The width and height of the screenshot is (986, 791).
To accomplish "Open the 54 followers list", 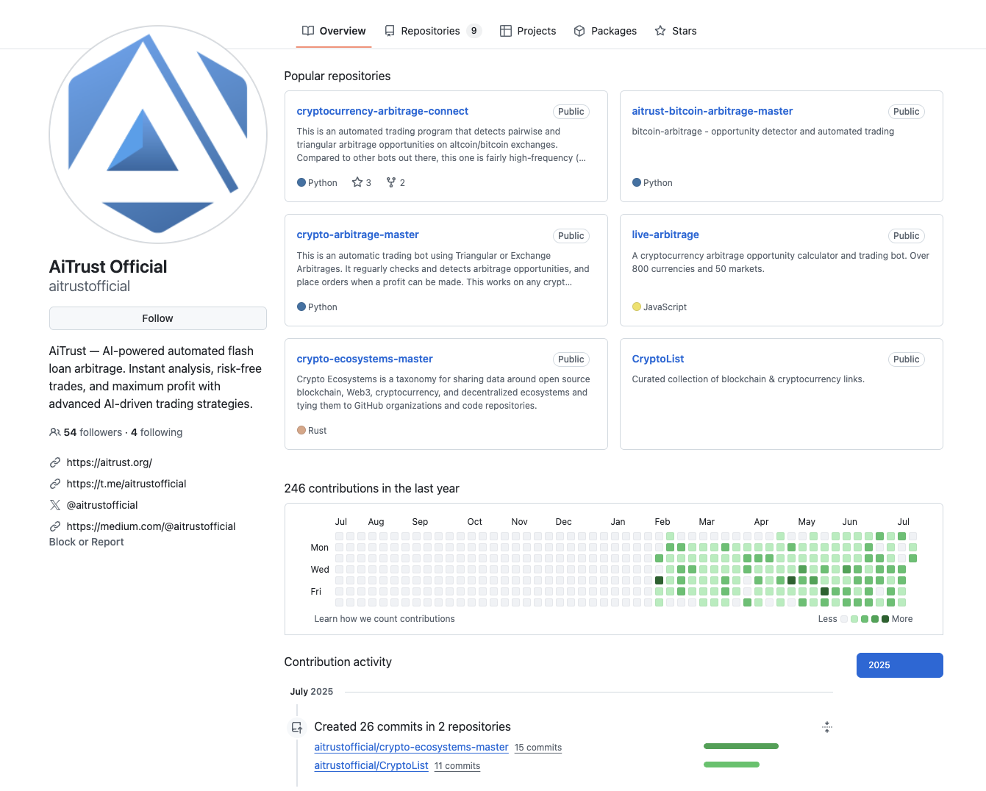I will [93, 432].
